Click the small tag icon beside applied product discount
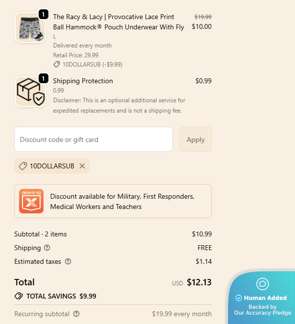The image size is (295, 324). tap(57, 64)
